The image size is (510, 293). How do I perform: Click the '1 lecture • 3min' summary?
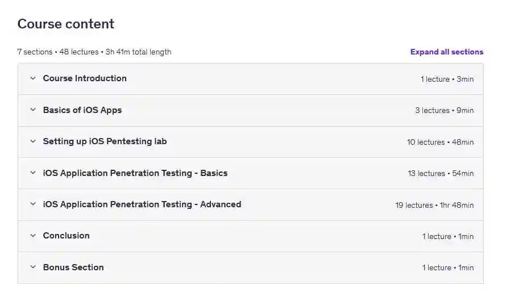[x=447, y=79]
